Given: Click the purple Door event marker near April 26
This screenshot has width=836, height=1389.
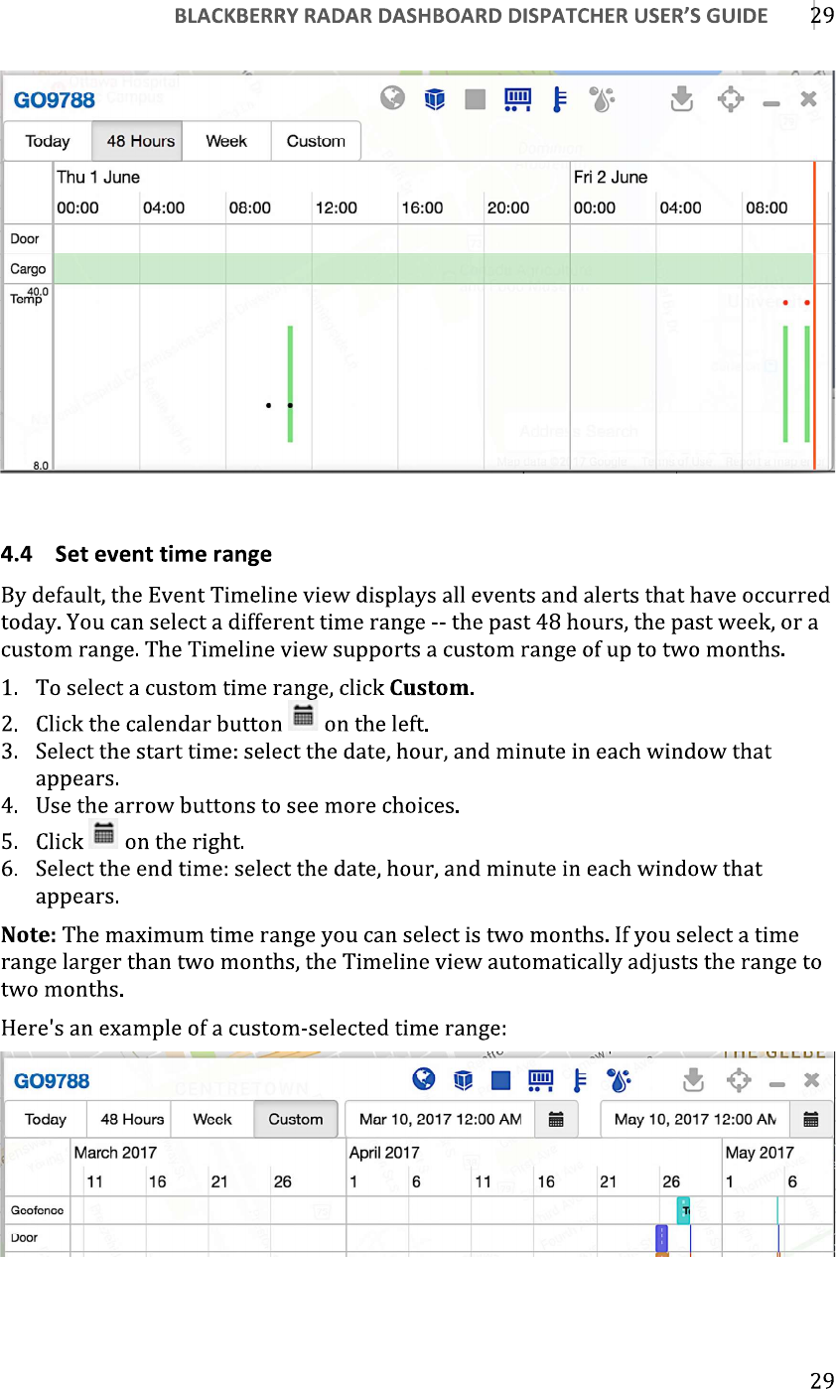Looking at the screenshot, I should [662, 1238].
